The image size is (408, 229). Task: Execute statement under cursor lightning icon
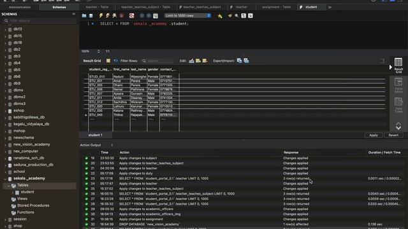pos(108,15)
